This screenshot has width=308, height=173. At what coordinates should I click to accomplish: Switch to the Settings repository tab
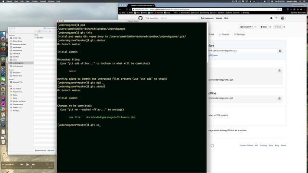click(x=239, y=34)
